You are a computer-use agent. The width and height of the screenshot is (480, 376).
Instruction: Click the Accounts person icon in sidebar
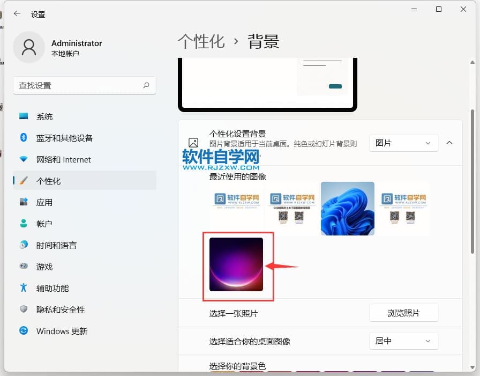[24, 224]
